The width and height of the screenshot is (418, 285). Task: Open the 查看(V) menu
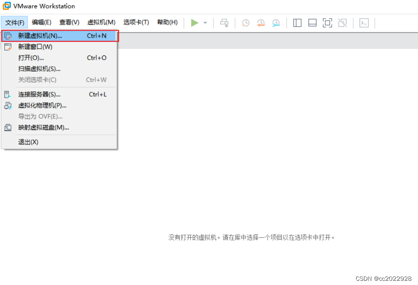69,22
